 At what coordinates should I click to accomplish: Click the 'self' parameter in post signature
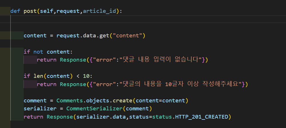pos(47,11)
